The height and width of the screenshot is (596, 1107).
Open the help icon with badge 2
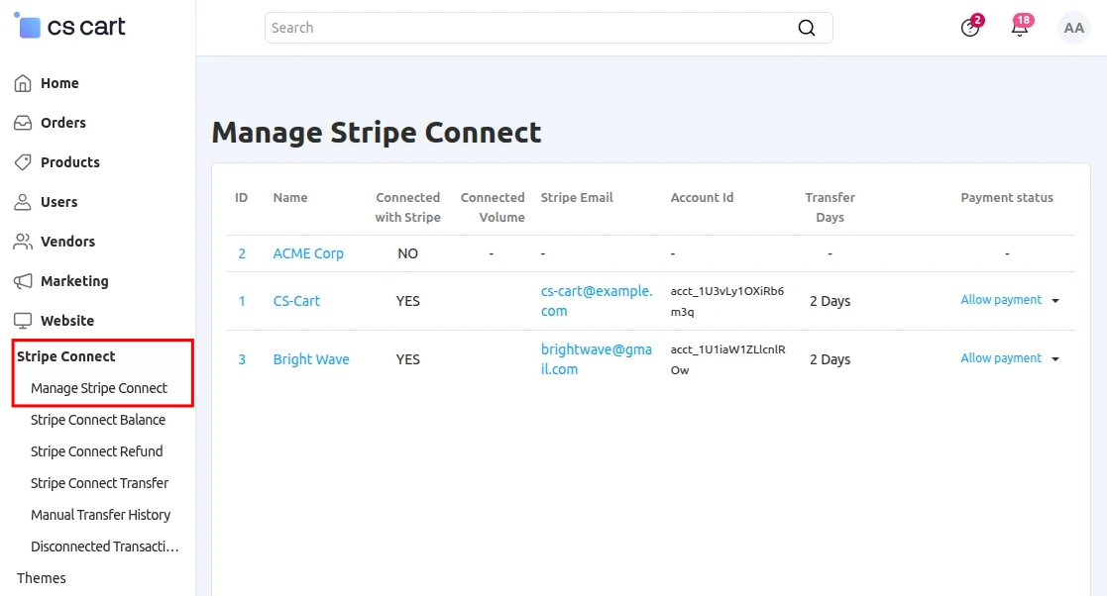point(970,28)
